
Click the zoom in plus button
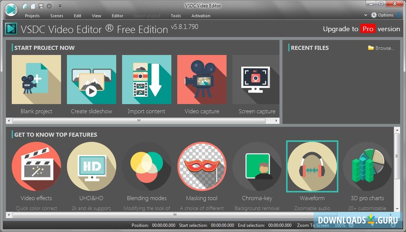click(x=393, y=225)
